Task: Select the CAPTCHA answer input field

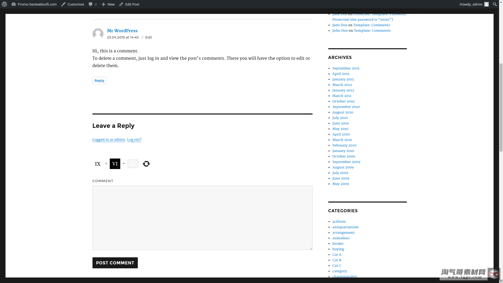Action: click(x=133, y=164)
